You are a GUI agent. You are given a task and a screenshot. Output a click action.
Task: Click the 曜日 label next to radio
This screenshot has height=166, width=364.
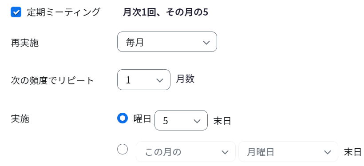(x=142, y=119)
